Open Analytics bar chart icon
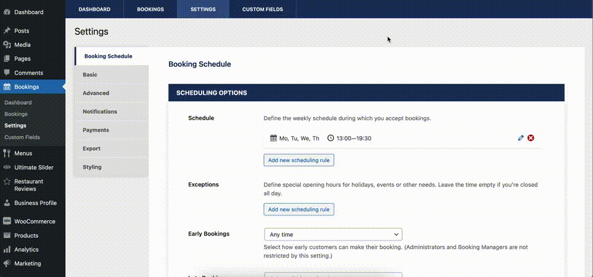Screen dimensions: 593x277 point(7,249)
